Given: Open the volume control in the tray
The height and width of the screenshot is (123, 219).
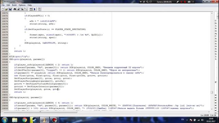Looking at the screenshot, I should pos(202,120).
